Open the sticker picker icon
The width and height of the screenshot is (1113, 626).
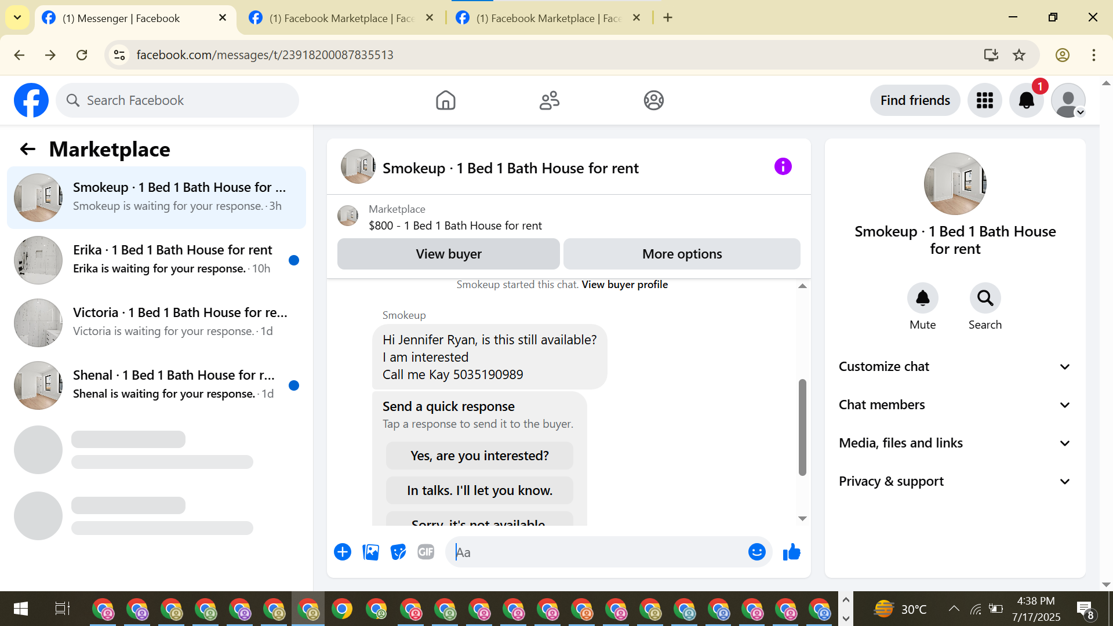[398, 552]
